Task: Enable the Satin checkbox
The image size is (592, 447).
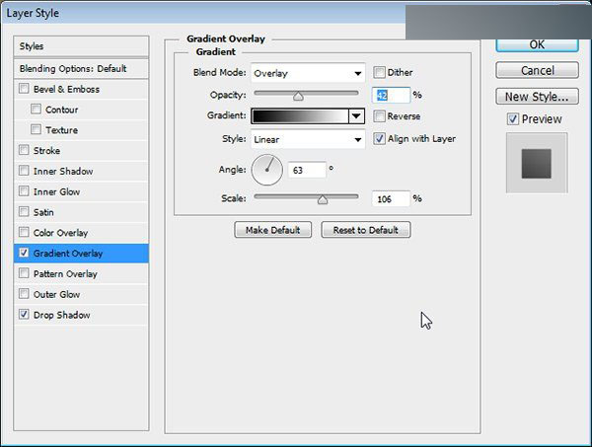Action: point(24,211)
